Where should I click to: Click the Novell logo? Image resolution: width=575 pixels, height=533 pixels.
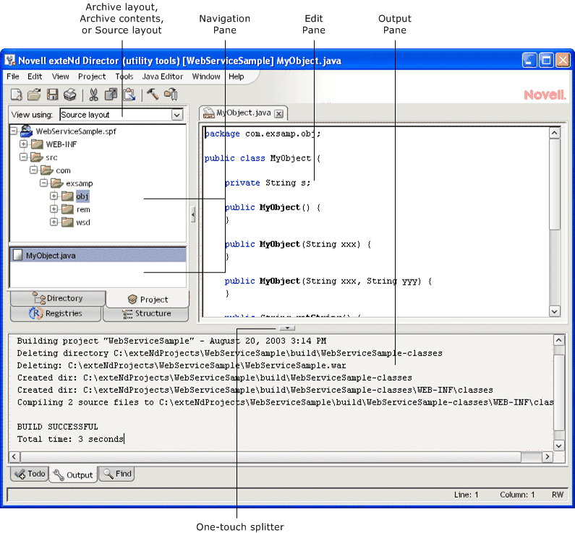545,95
